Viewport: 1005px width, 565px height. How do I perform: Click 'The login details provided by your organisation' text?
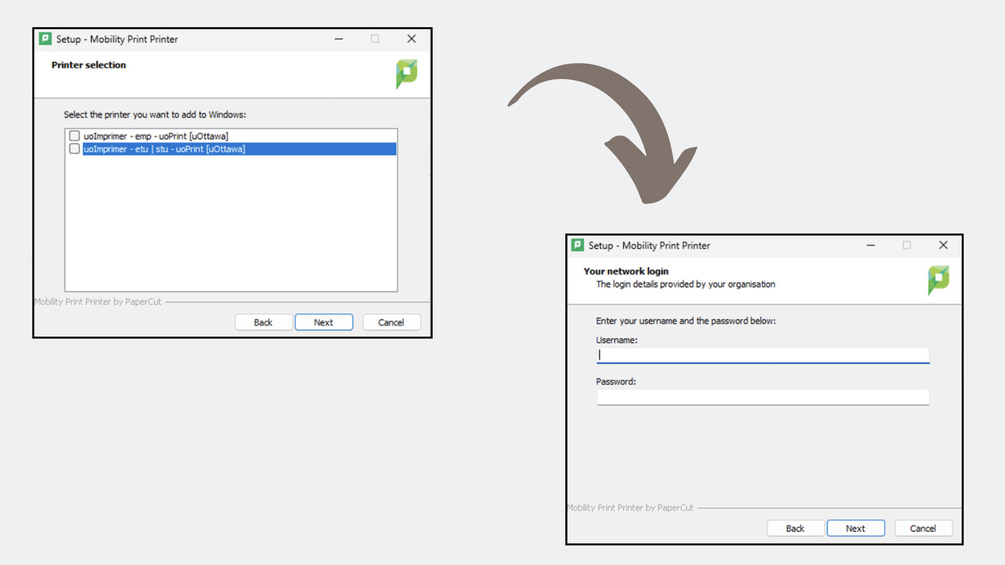pyautogui.click(x=686, y=284)
